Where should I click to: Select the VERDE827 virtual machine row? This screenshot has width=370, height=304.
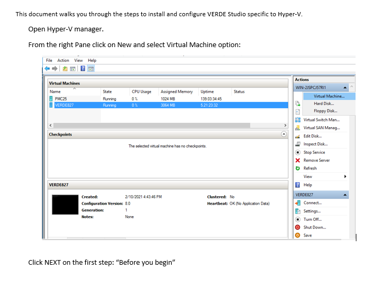coord(168,105)
